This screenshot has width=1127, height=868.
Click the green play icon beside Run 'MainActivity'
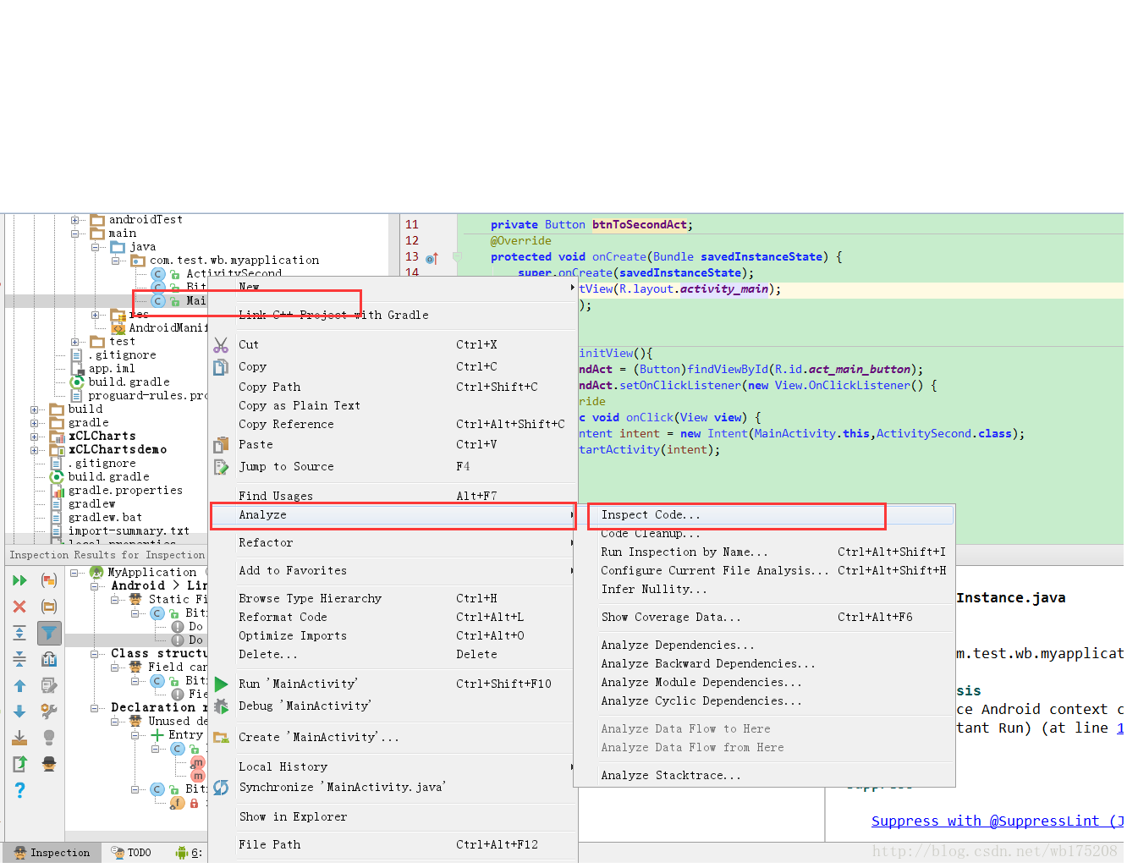(x=221, y=684)
